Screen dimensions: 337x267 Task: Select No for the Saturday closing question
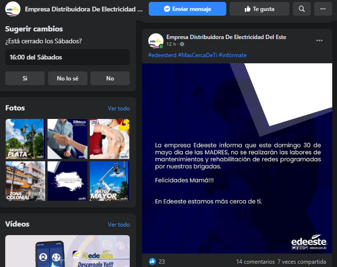110,79
